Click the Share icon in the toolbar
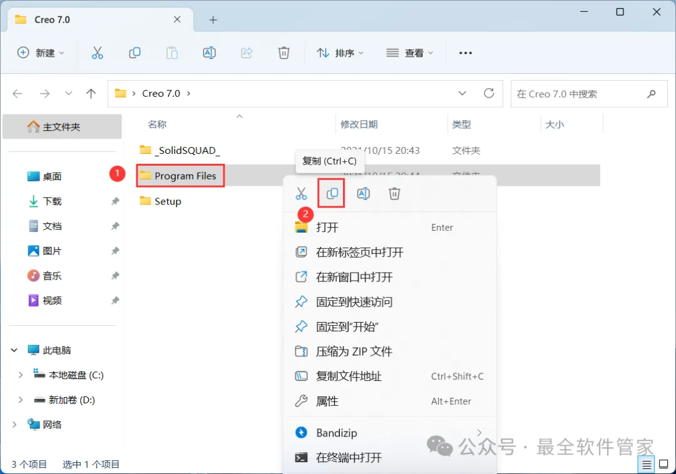The width and height of the screenshot is (676, 474). click(x=247, y=53)
